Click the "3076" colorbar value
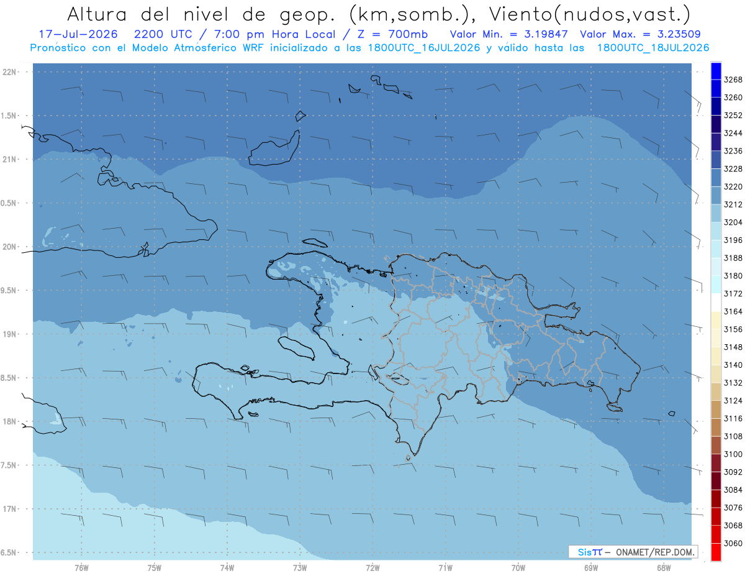 pyautogui.click(x=733, y=508)
